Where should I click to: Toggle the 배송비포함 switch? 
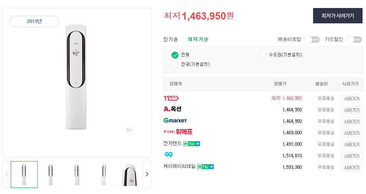(x=312, y=39)
